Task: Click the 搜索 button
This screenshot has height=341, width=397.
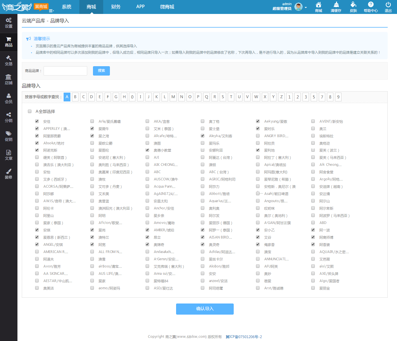Action: pyautogui.click(x=101, y=71)
